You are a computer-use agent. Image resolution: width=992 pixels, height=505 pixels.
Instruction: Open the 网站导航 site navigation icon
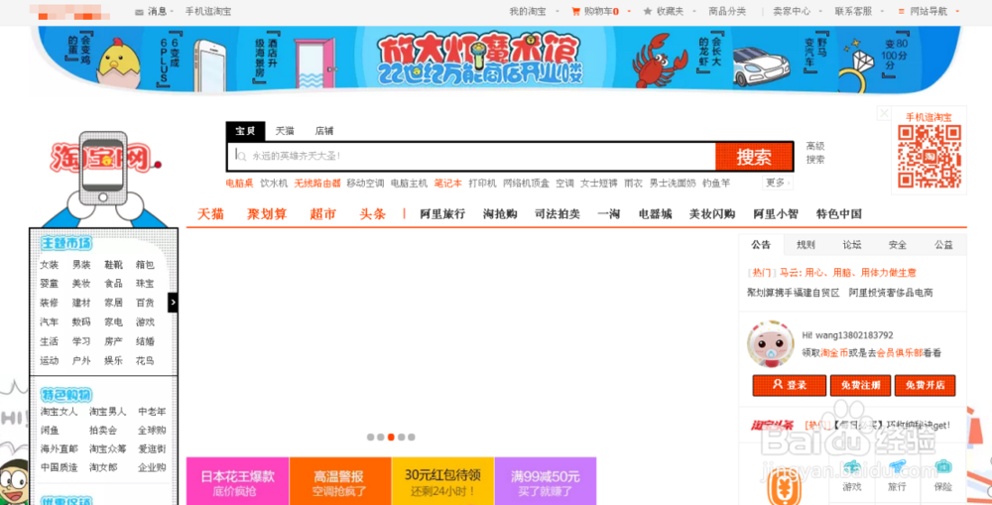coord(902,11)
